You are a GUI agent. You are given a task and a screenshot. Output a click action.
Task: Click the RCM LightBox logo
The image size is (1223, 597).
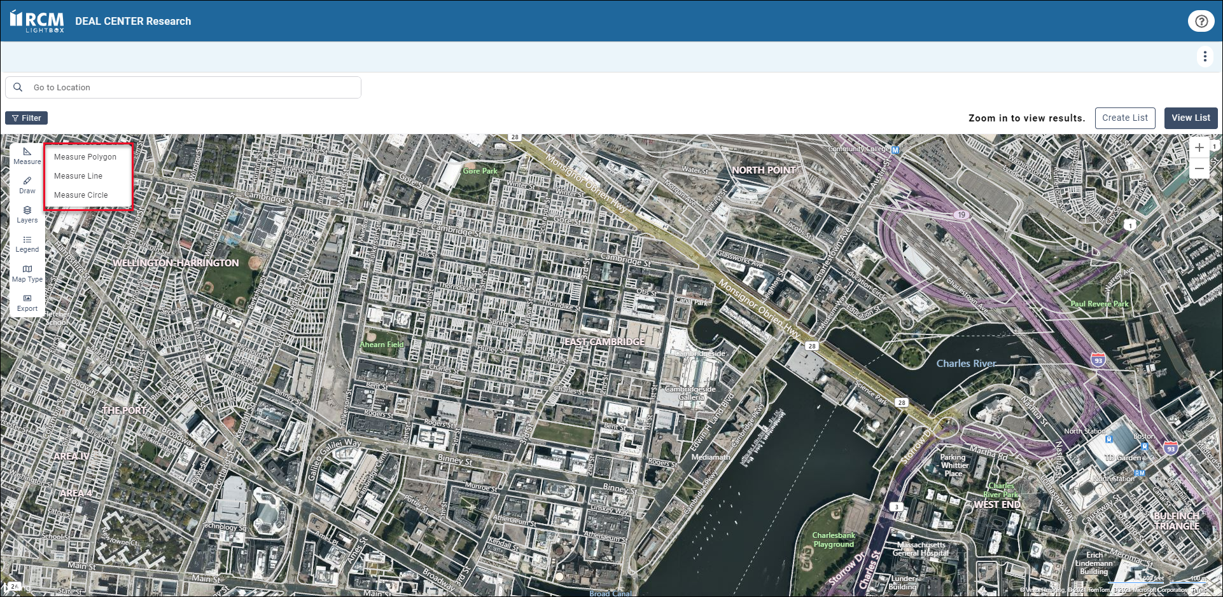[x=37, y=21]
